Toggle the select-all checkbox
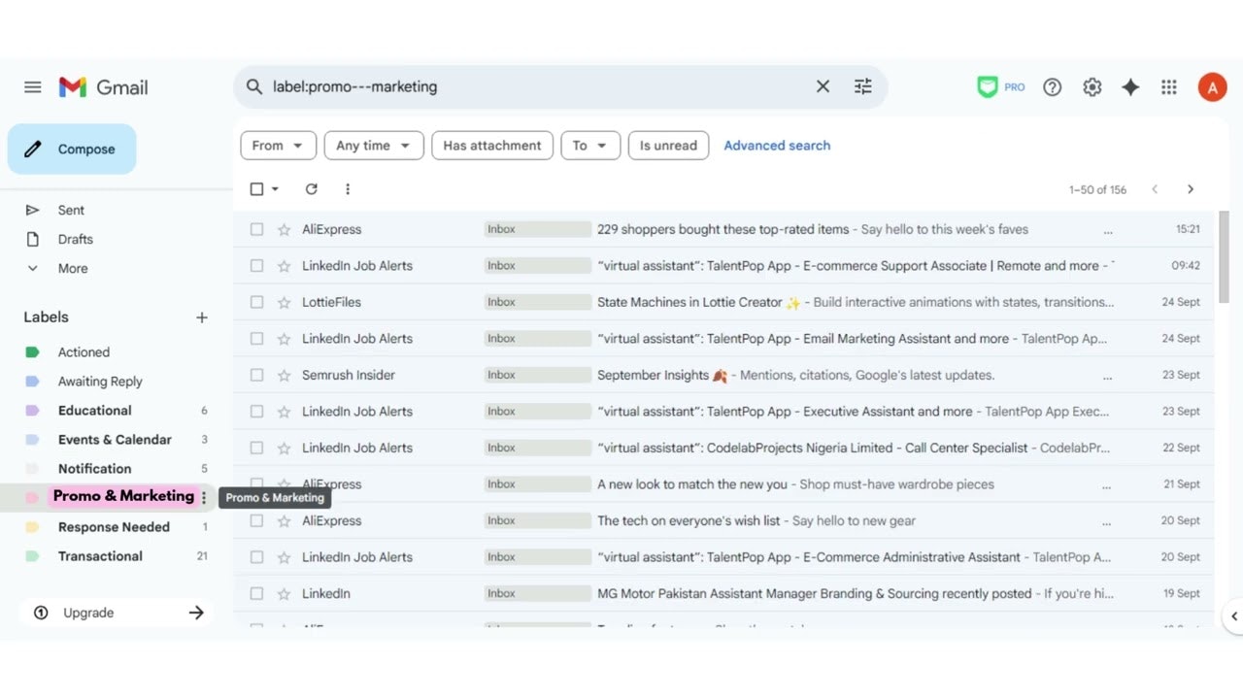This screenshot has width=1243, height=699. [x=255, y=188]
